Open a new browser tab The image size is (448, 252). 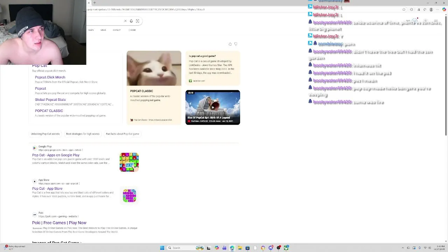(94, 3)
